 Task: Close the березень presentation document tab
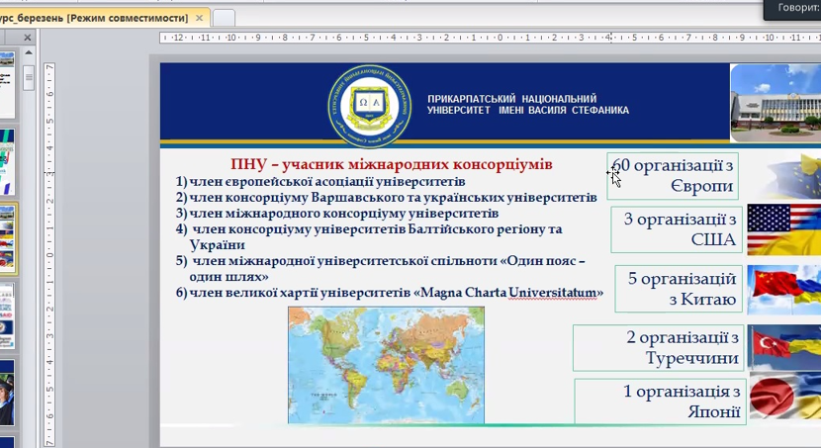coord(200,18)
